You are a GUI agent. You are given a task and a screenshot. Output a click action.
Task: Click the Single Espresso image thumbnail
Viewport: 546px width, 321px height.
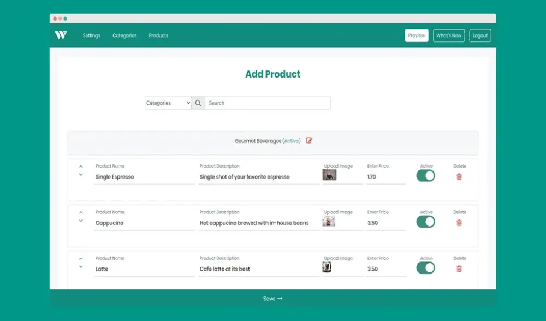pos(329,175)
